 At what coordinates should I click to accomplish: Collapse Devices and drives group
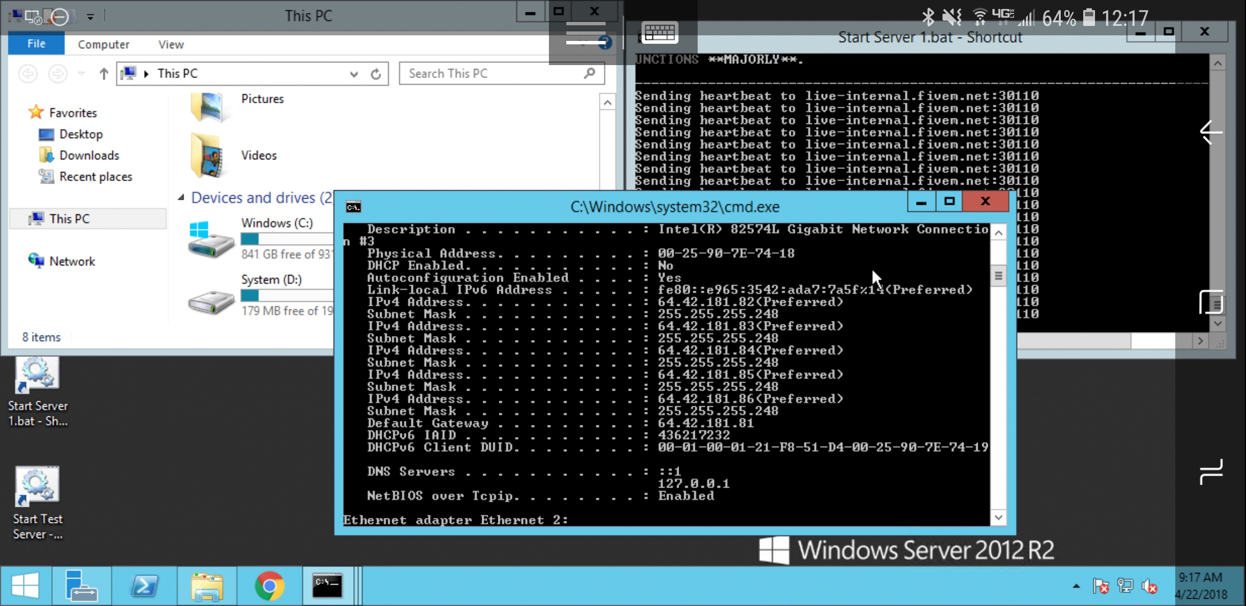pyautogui.click(x=181, y=198)
